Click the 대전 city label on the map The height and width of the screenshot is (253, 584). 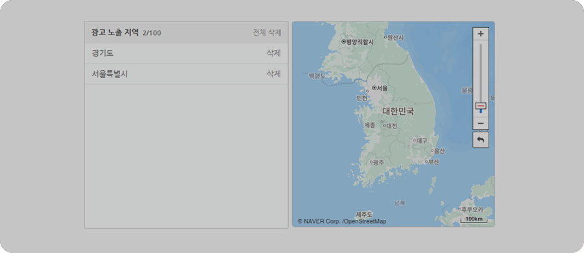(x=391, y=126)
